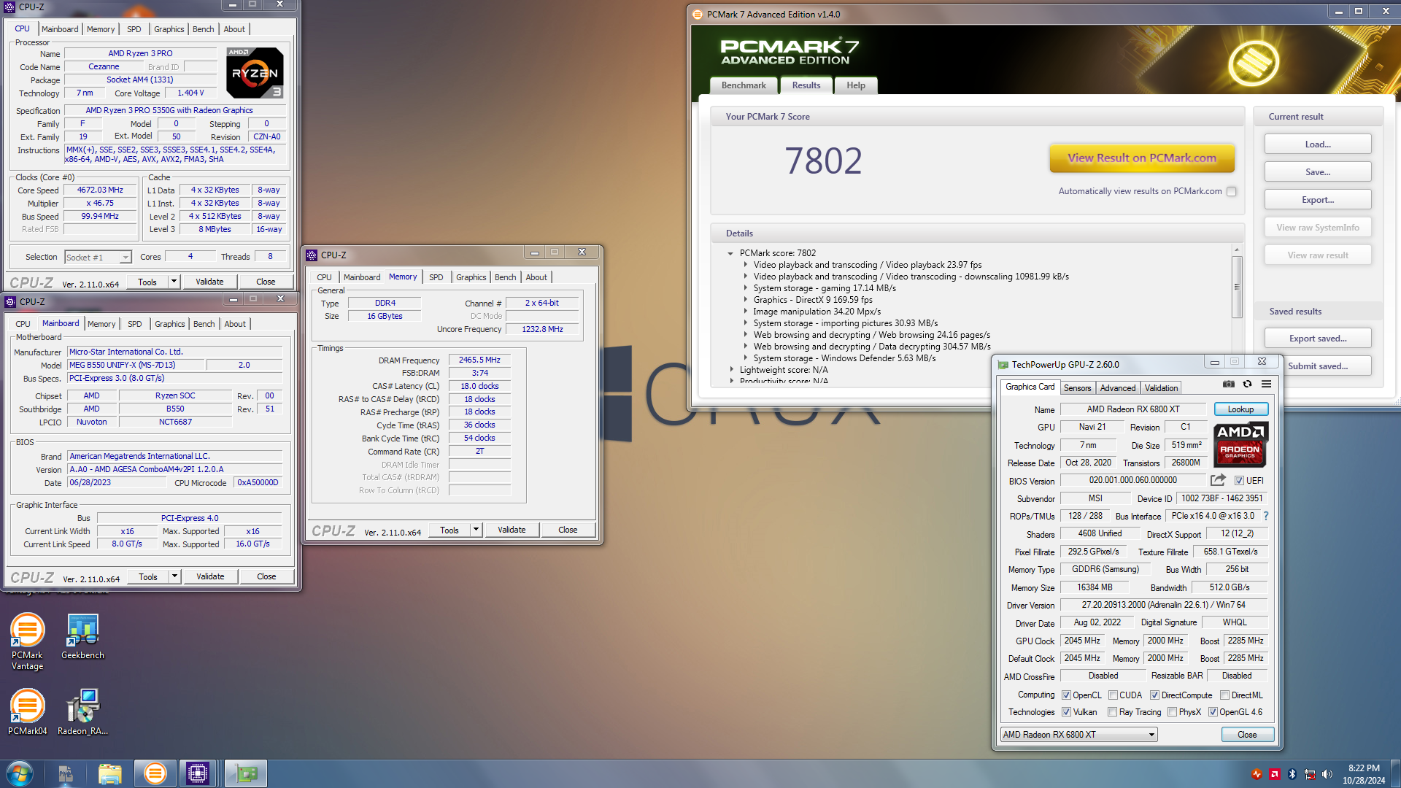Click View Result on PCMark.com button

click(x=1142, y=158)
